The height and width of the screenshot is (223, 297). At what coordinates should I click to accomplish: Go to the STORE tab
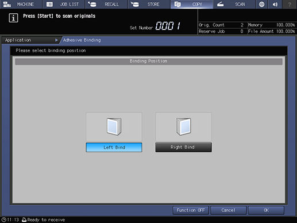click(x=149, y=4)
